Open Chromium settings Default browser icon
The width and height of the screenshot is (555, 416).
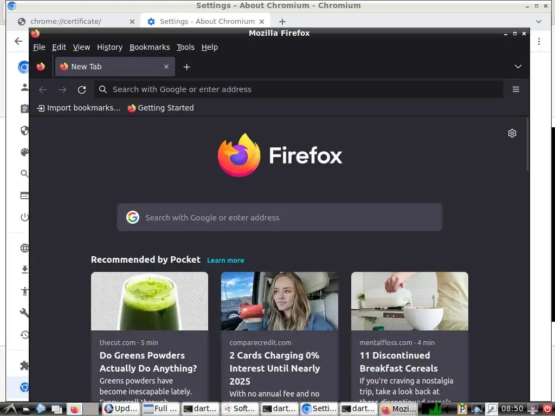(x=24, y=195)
